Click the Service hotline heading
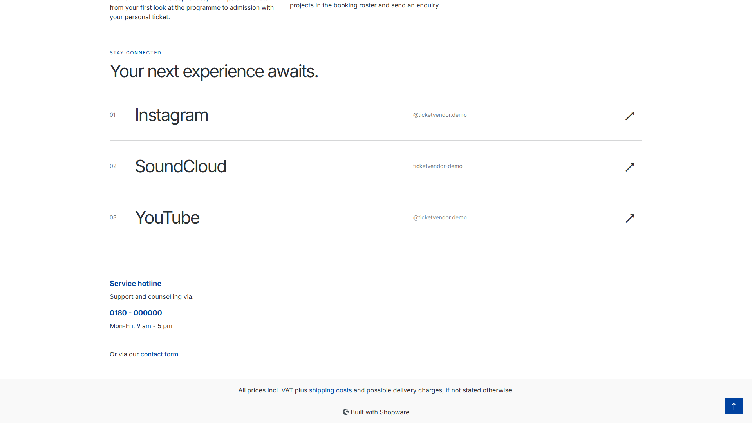The image size is (752, 423). (136, 283)
